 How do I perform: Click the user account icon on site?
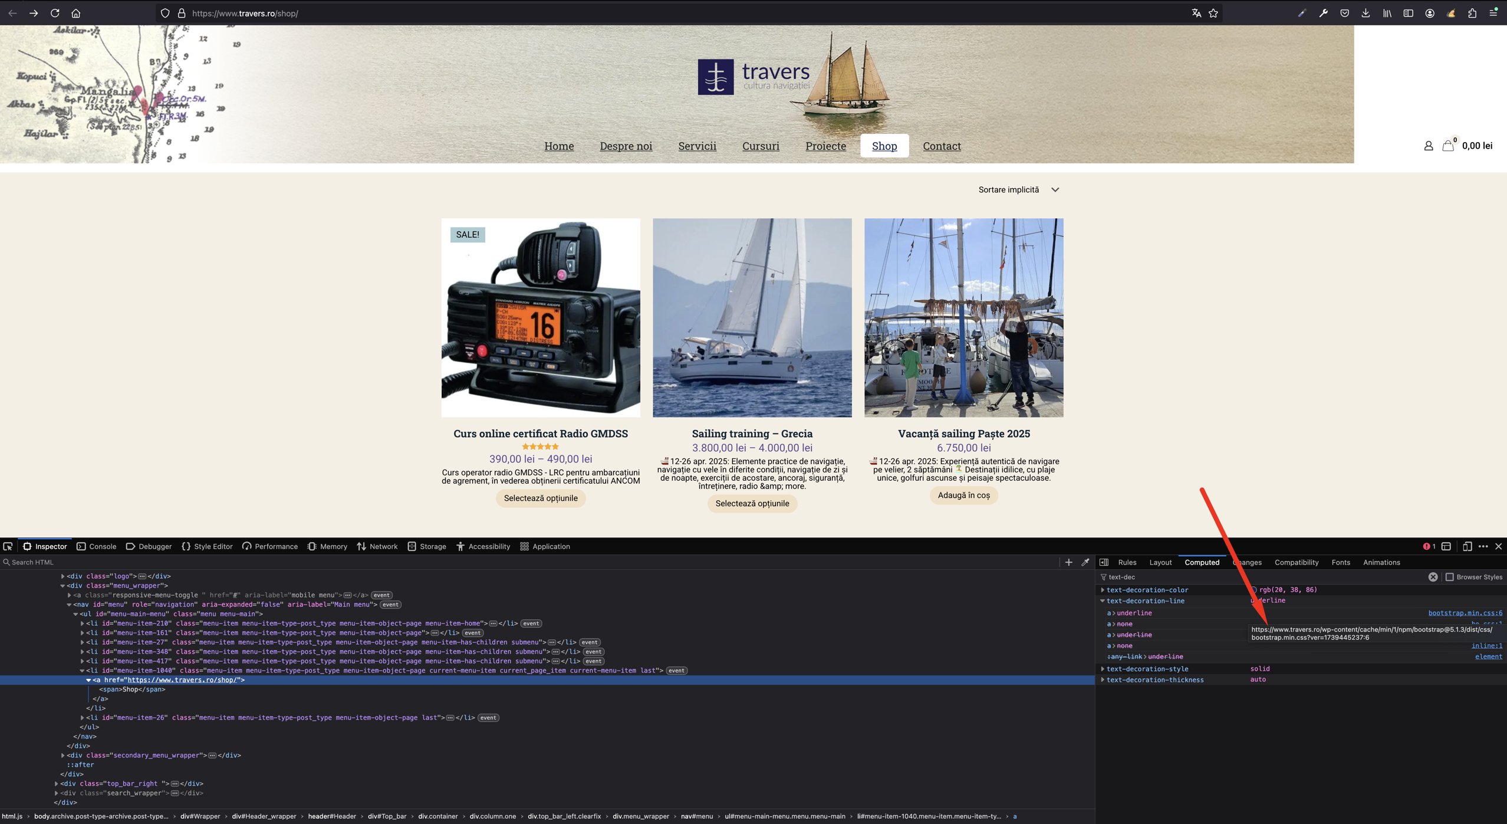pyautogui.click(x=1428, y=146)
